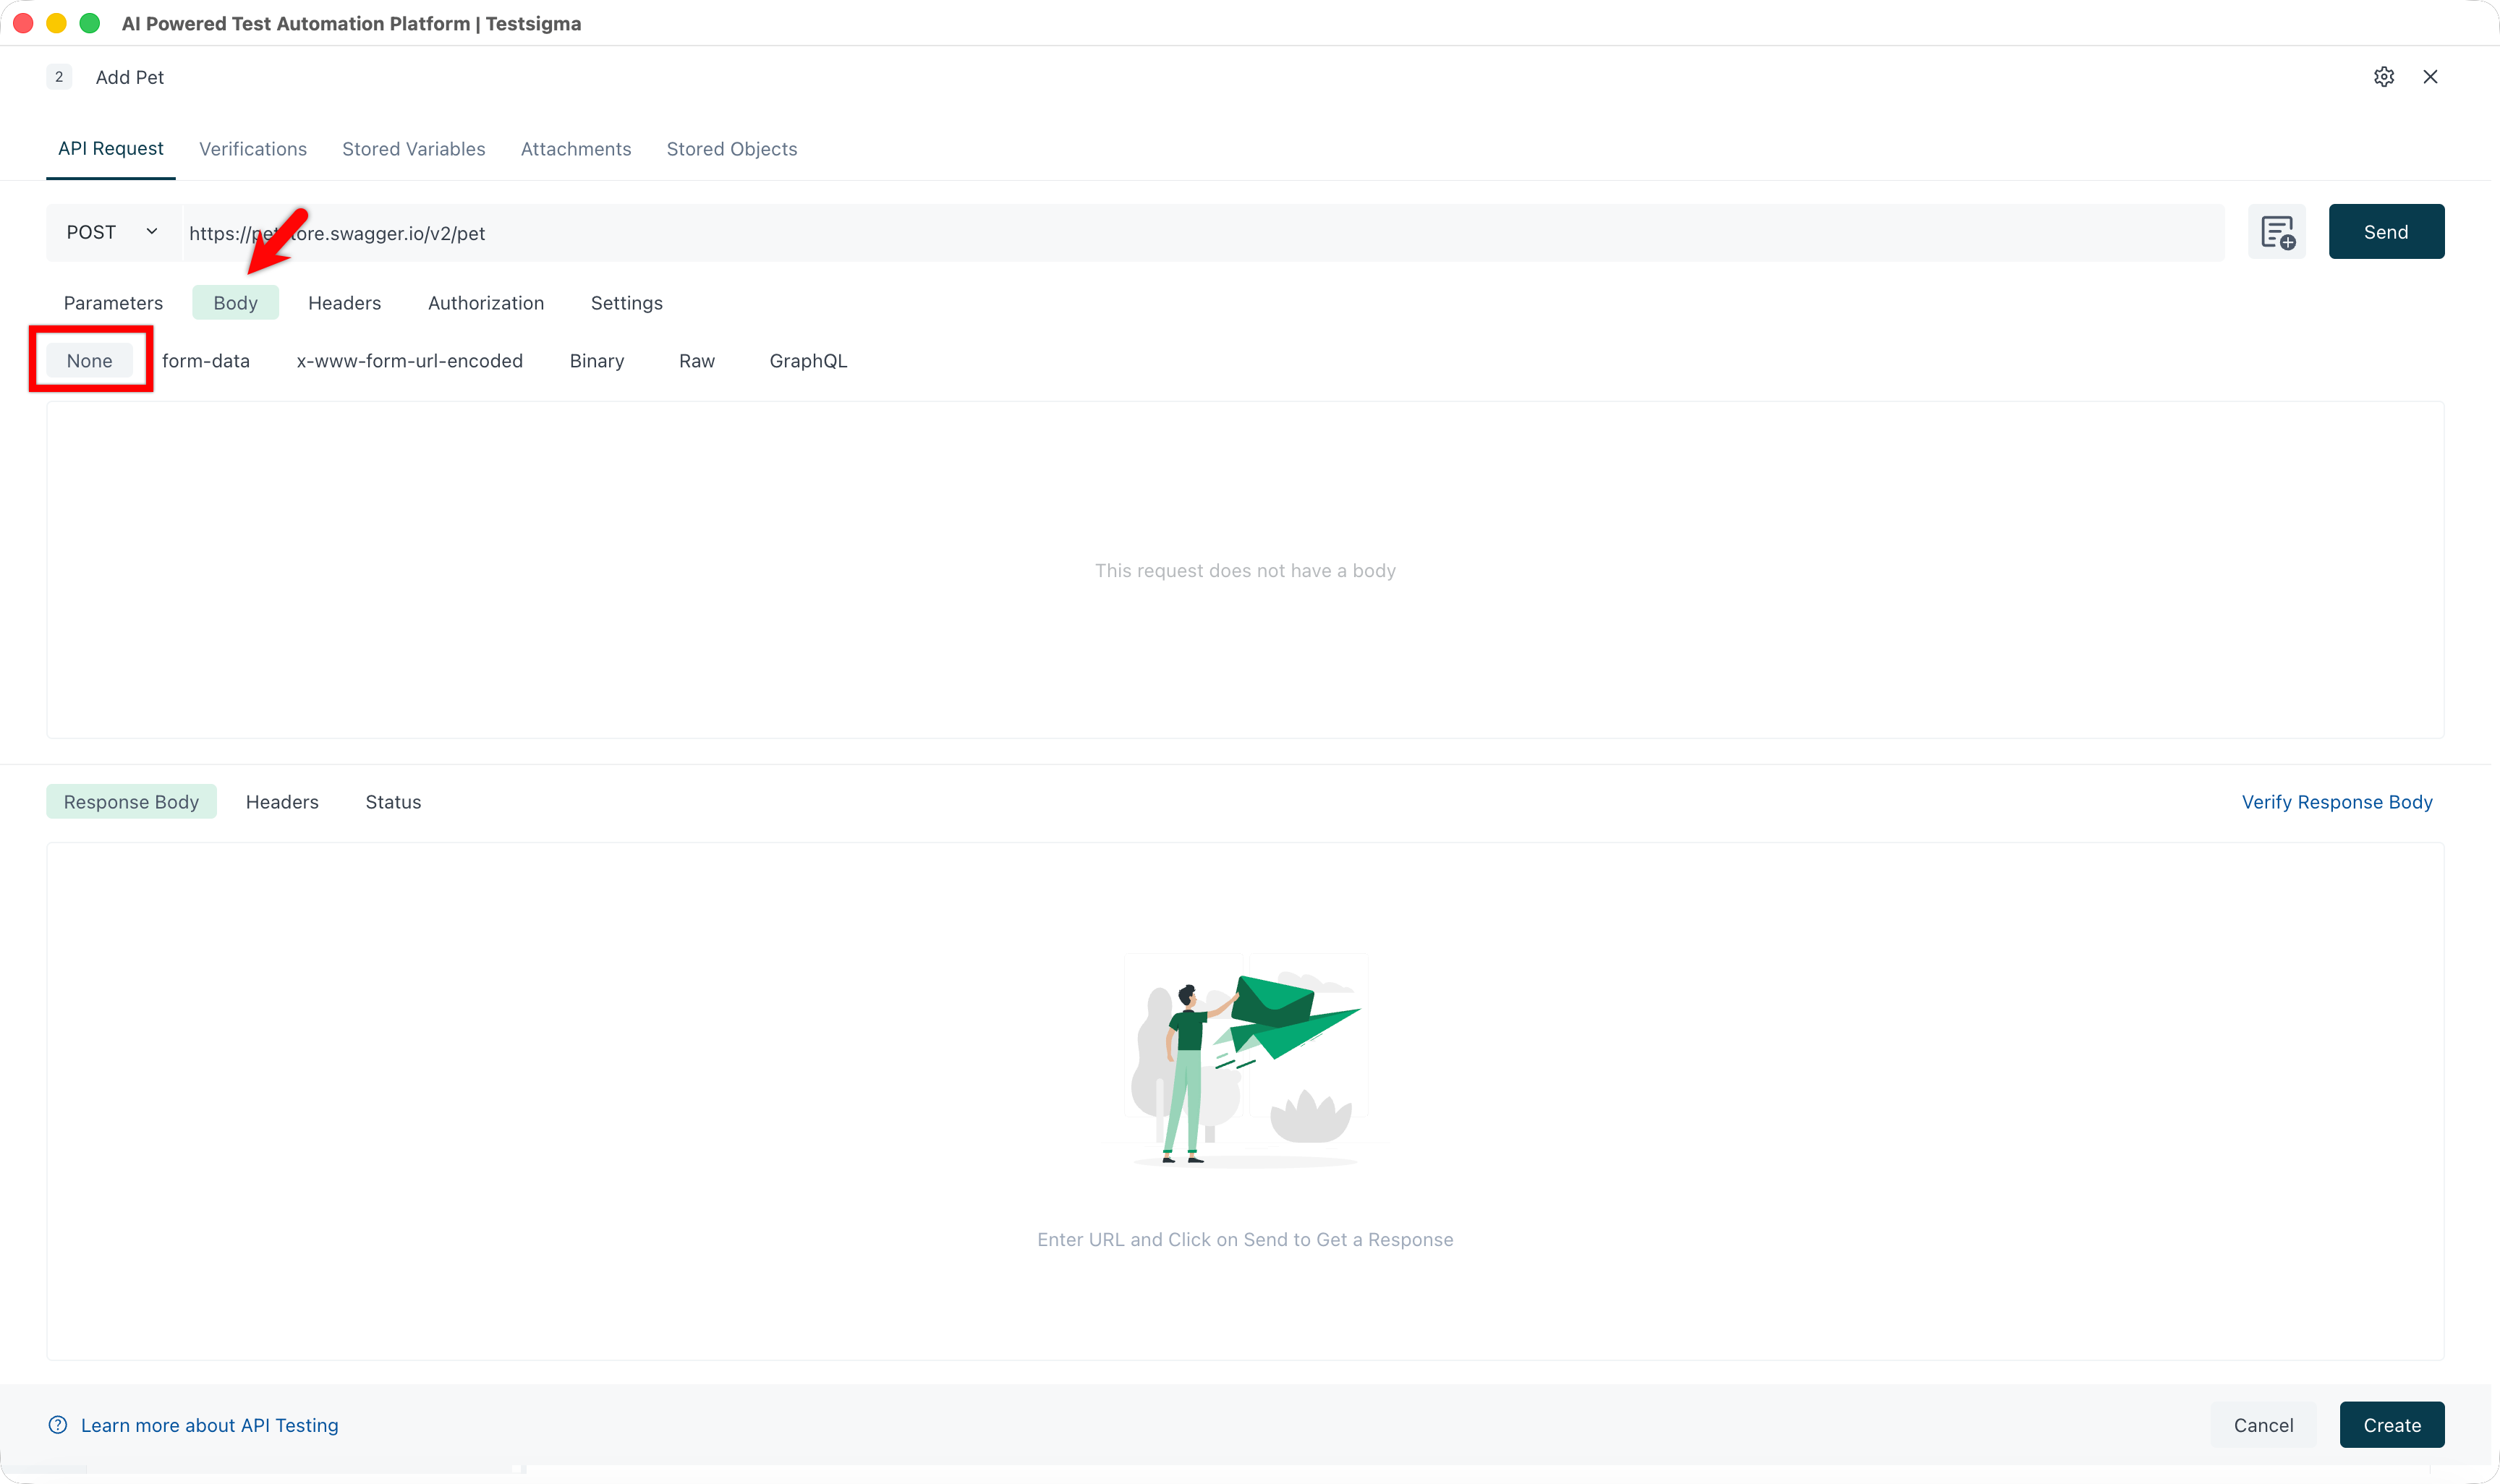Click the save request template icon
Viewport: 2500px width, 1484px height.
pos(2276,232)
